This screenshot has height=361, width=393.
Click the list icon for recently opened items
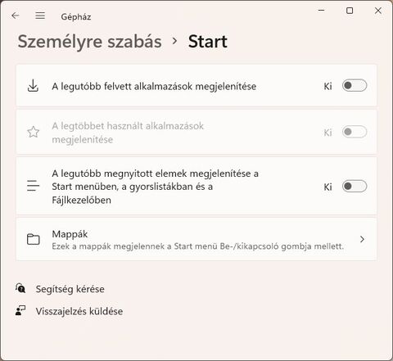pyautogui.click(x=34, y=186)
